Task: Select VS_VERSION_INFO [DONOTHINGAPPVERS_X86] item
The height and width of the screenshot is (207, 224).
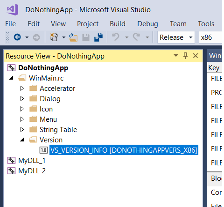Action: coord(124,150)
